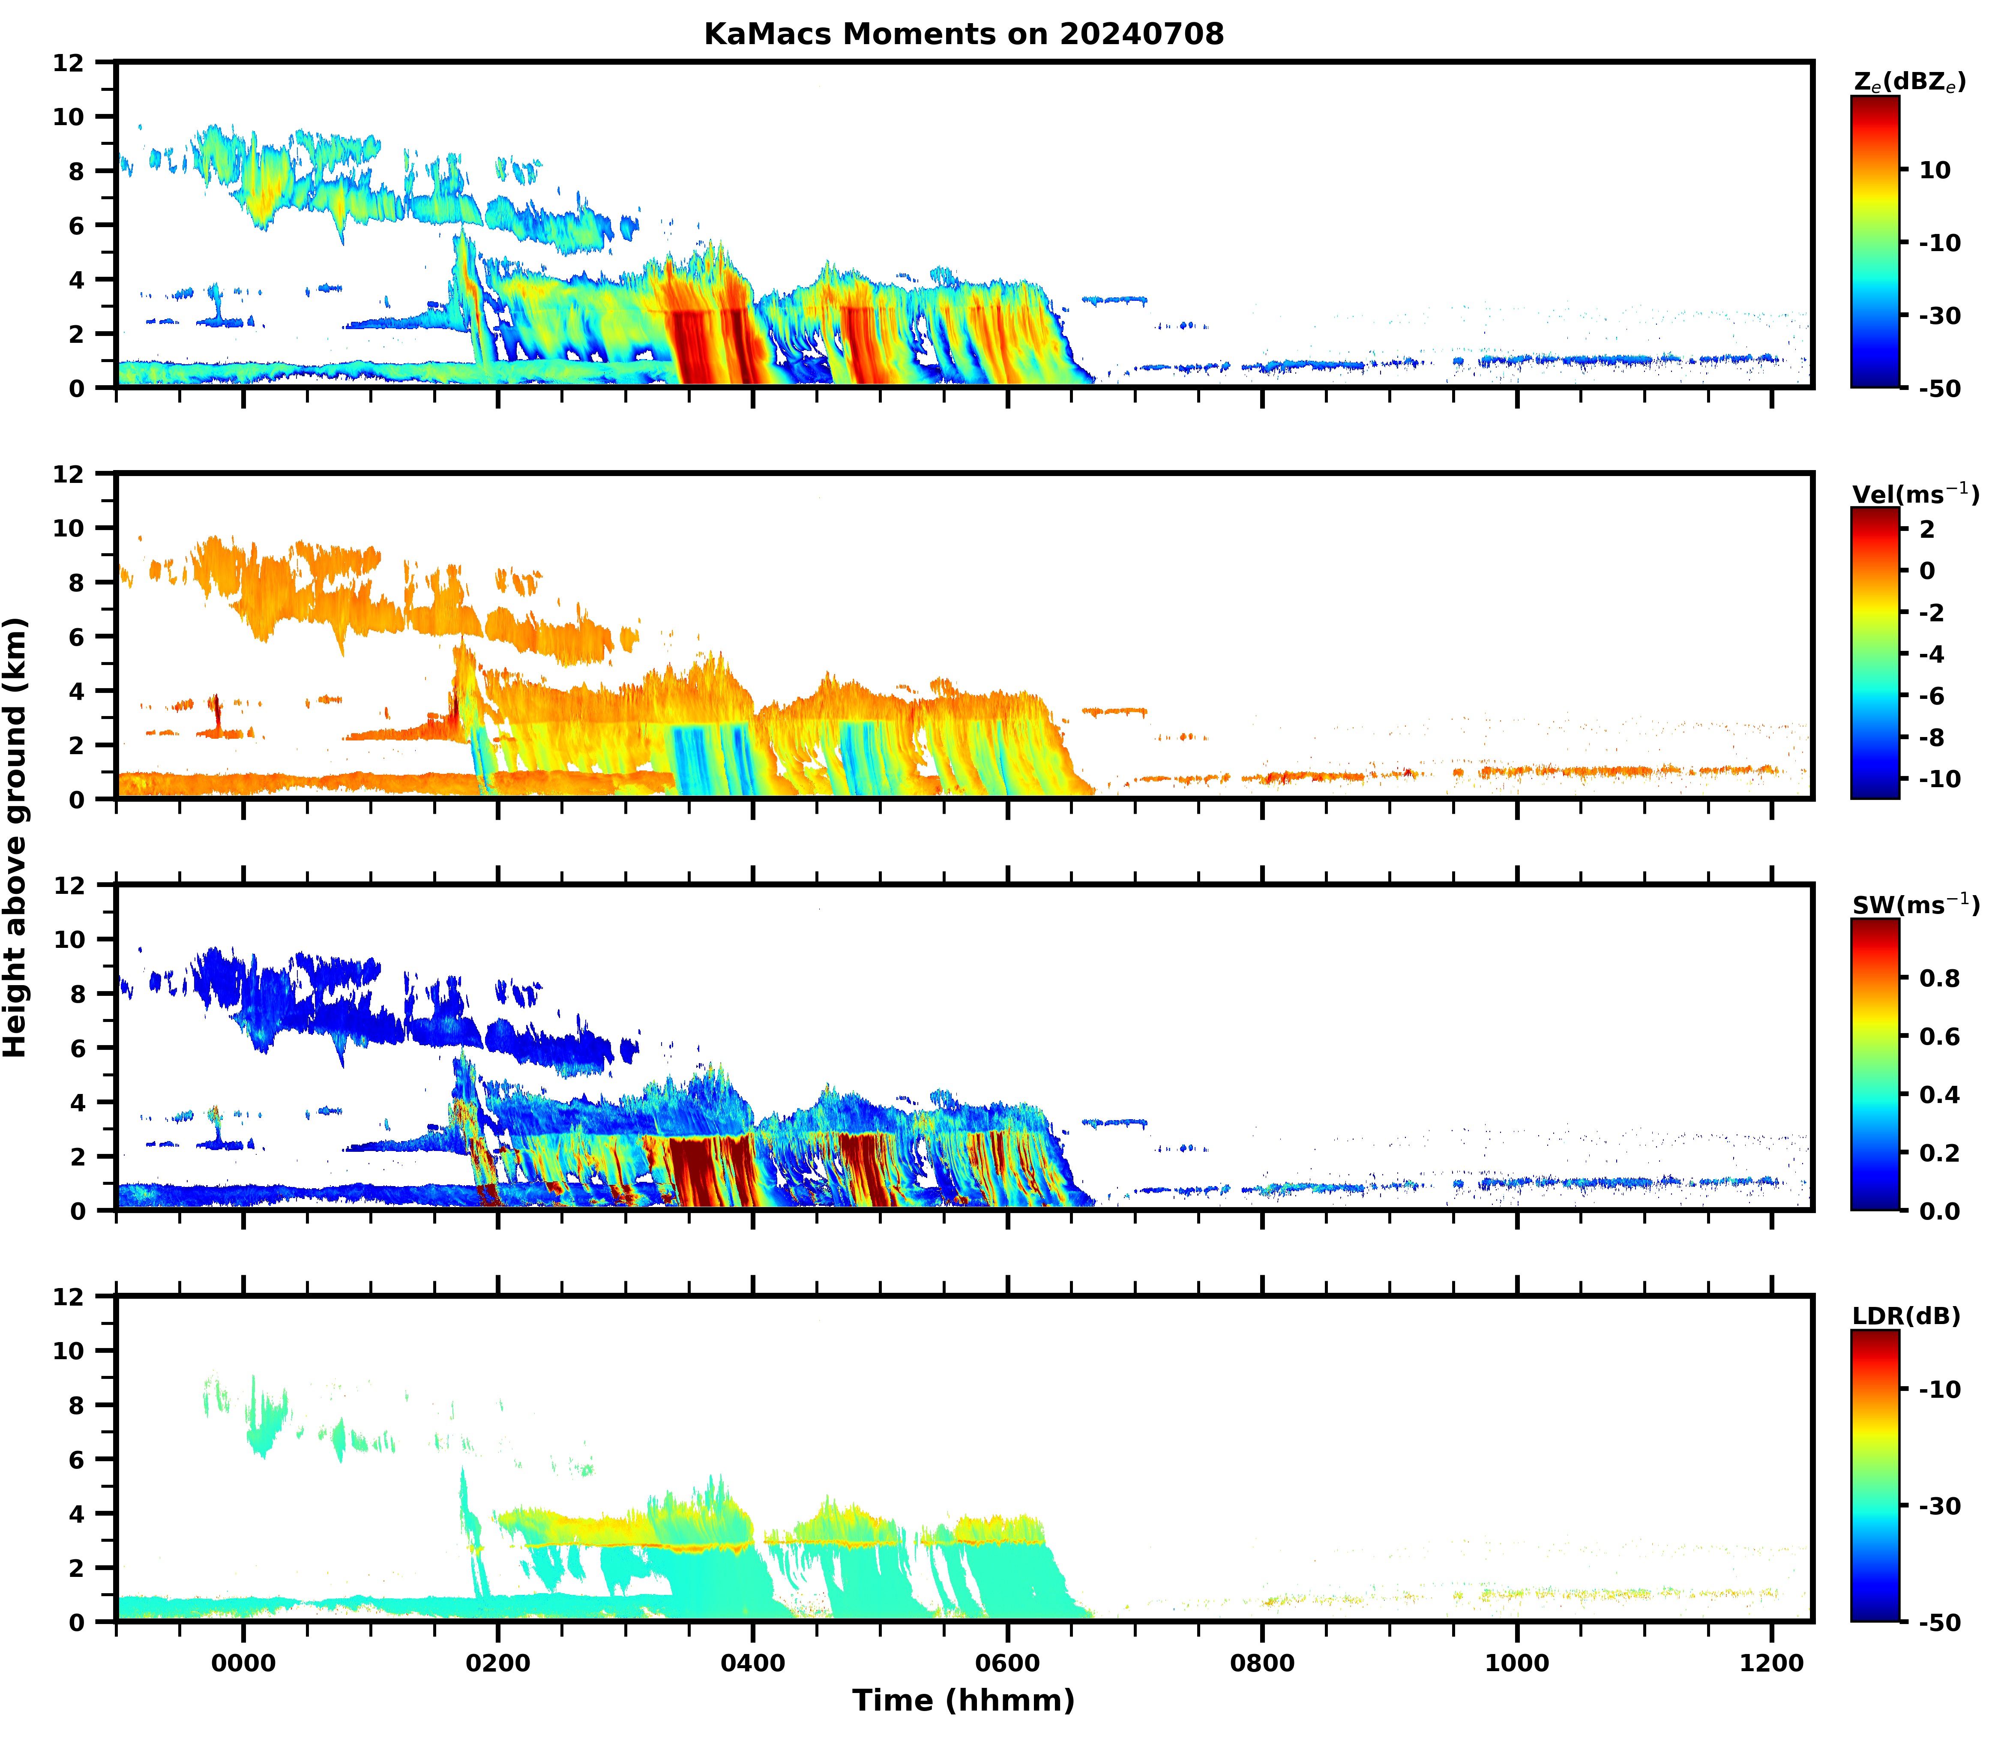Click the 0.8 label on SW colorbar
Image resolution: width=2001 pixels, height=1738 pixels.
(x=1940, y=979)
